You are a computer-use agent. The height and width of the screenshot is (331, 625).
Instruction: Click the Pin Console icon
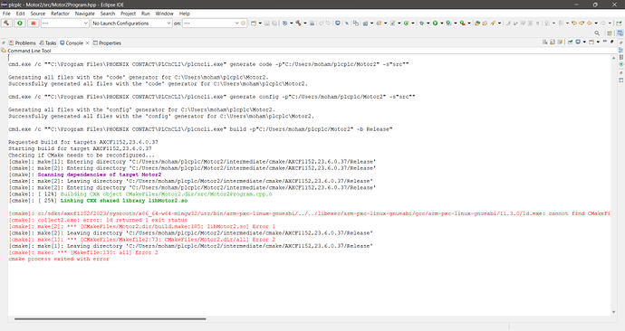coord(570,42)
